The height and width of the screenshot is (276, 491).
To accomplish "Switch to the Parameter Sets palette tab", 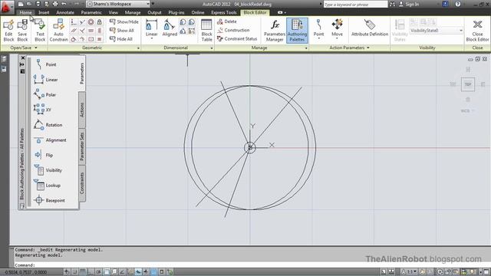I will 82,146.
